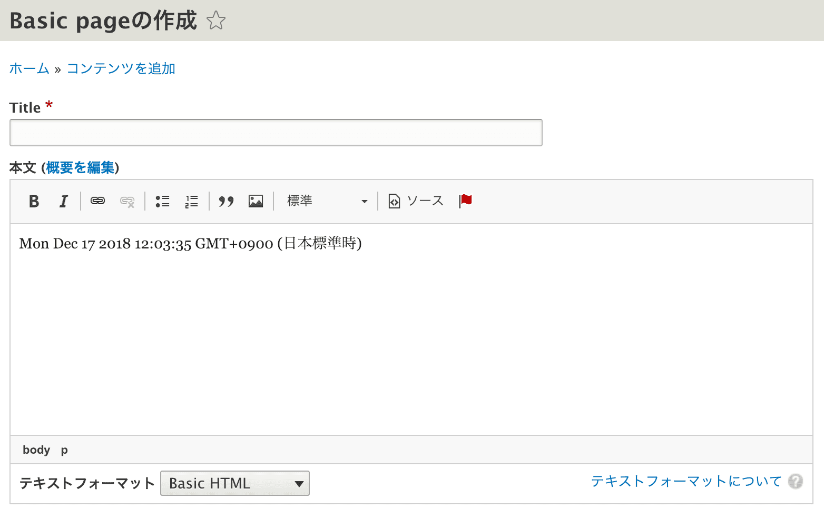This screenshot has height=519, width=824.
Task: Navigate to ホーム via breadcrumb
Action: pyautogui.click(x=29, y=68)
